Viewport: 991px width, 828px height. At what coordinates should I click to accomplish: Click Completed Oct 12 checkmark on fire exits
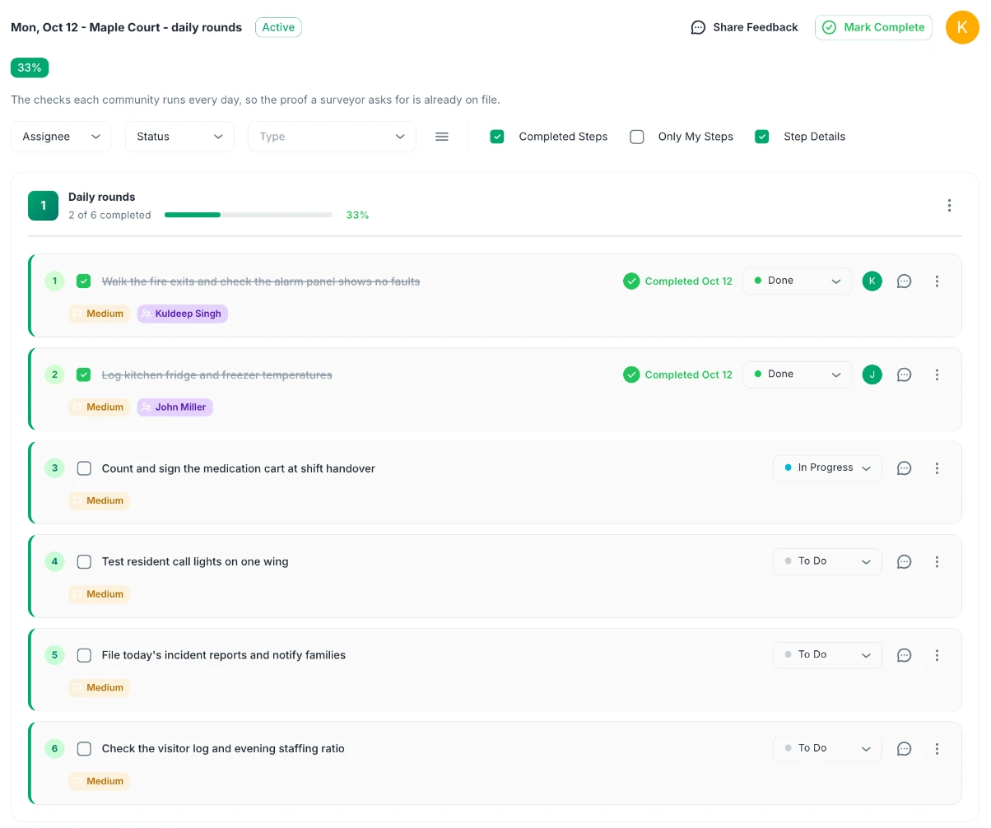point(631,281)
